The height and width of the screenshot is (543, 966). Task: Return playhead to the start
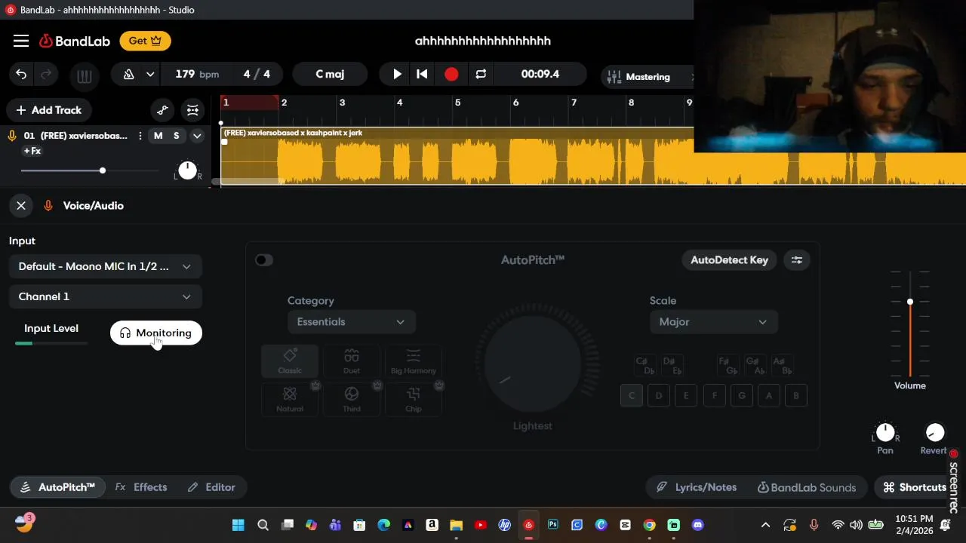(x=422, y=74)
